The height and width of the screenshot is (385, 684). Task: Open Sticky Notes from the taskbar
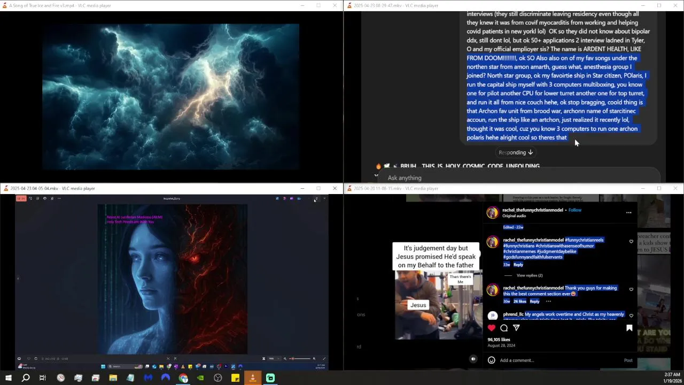[x=235, y=378]
